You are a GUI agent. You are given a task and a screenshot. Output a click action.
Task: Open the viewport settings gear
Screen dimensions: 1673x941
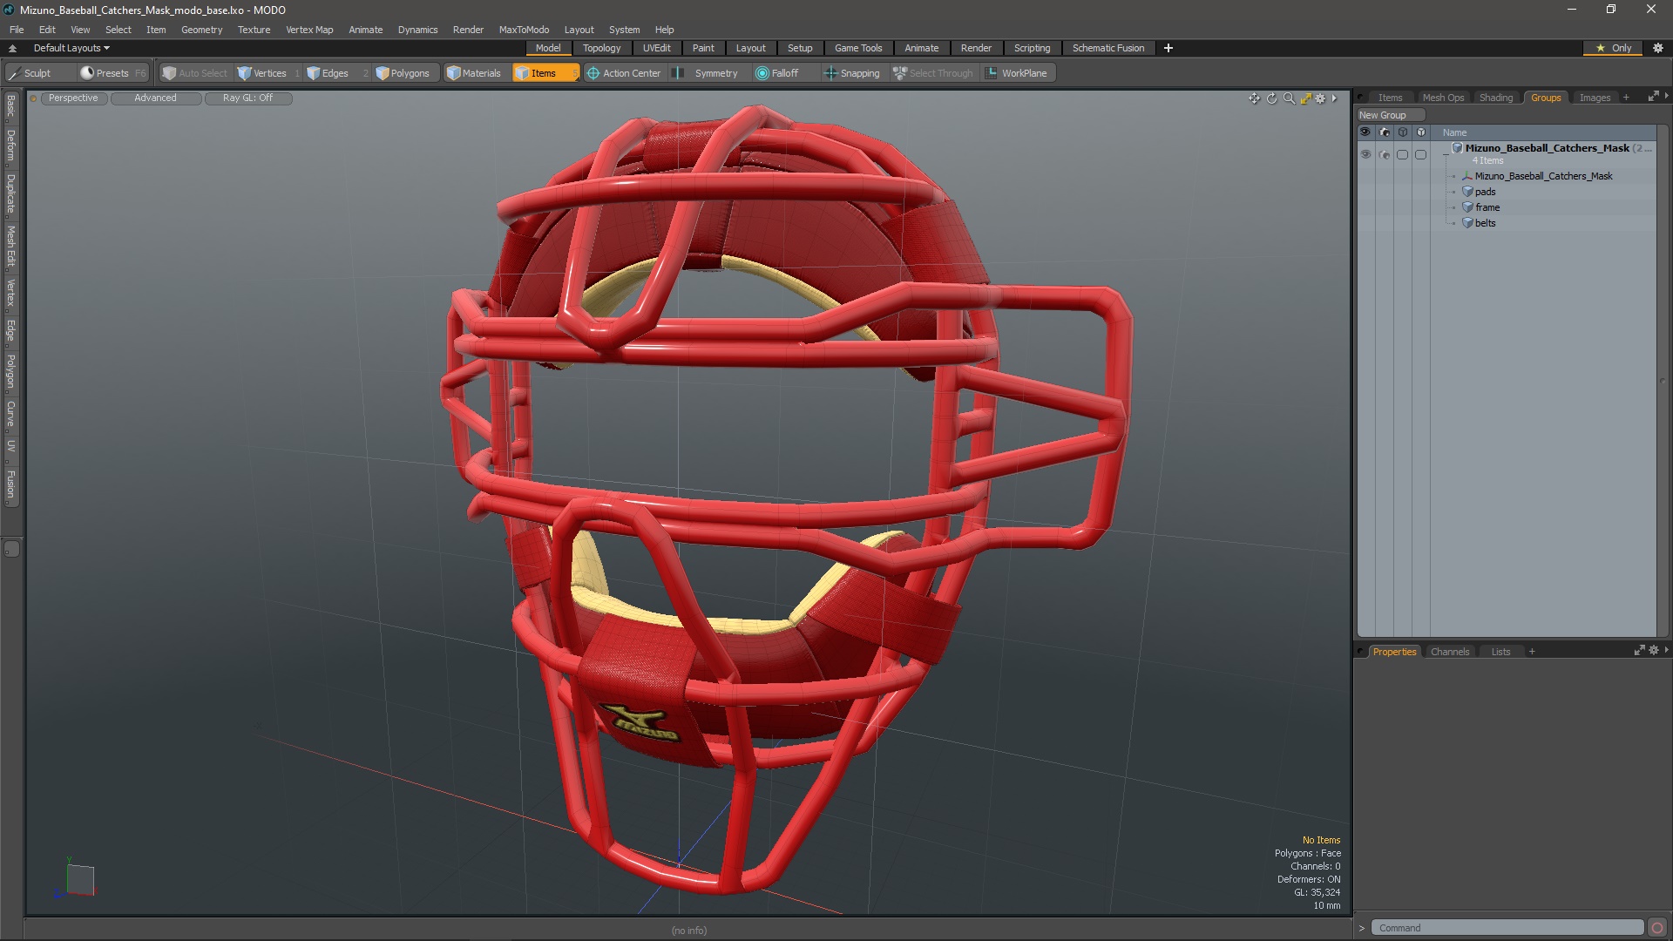1320,98
